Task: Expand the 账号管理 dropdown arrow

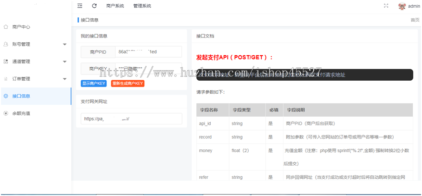Action: 64,44
